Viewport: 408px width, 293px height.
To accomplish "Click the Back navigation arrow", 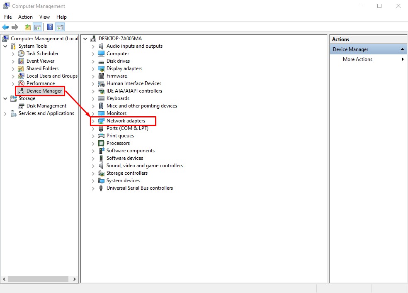I will pos(5,27).
